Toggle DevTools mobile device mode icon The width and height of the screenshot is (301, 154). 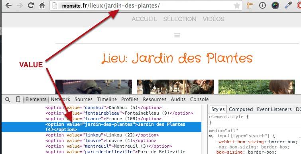click(18, 99)
